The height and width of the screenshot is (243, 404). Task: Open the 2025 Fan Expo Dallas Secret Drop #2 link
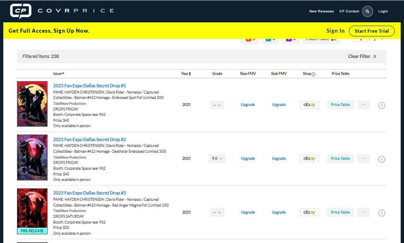tap(89, 140)
